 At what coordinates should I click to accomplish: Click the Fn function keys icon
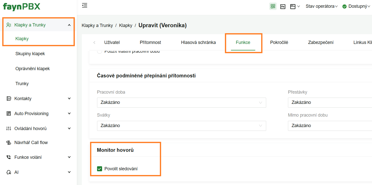[x=283, y=7]
